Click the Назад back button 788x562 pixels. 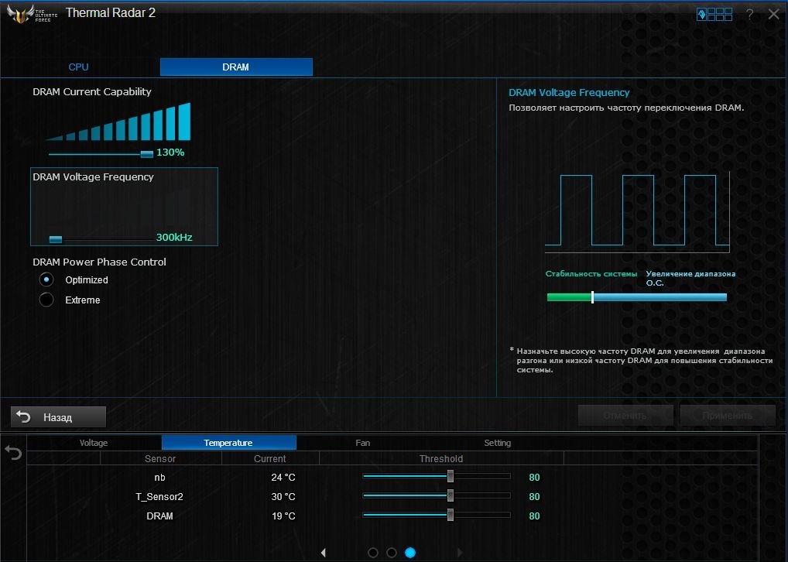pos(58,416)
